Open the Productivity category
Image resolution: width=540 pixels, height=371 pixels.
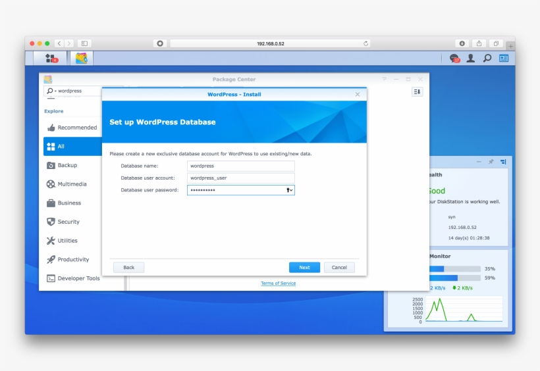click(x=72, y=259)
